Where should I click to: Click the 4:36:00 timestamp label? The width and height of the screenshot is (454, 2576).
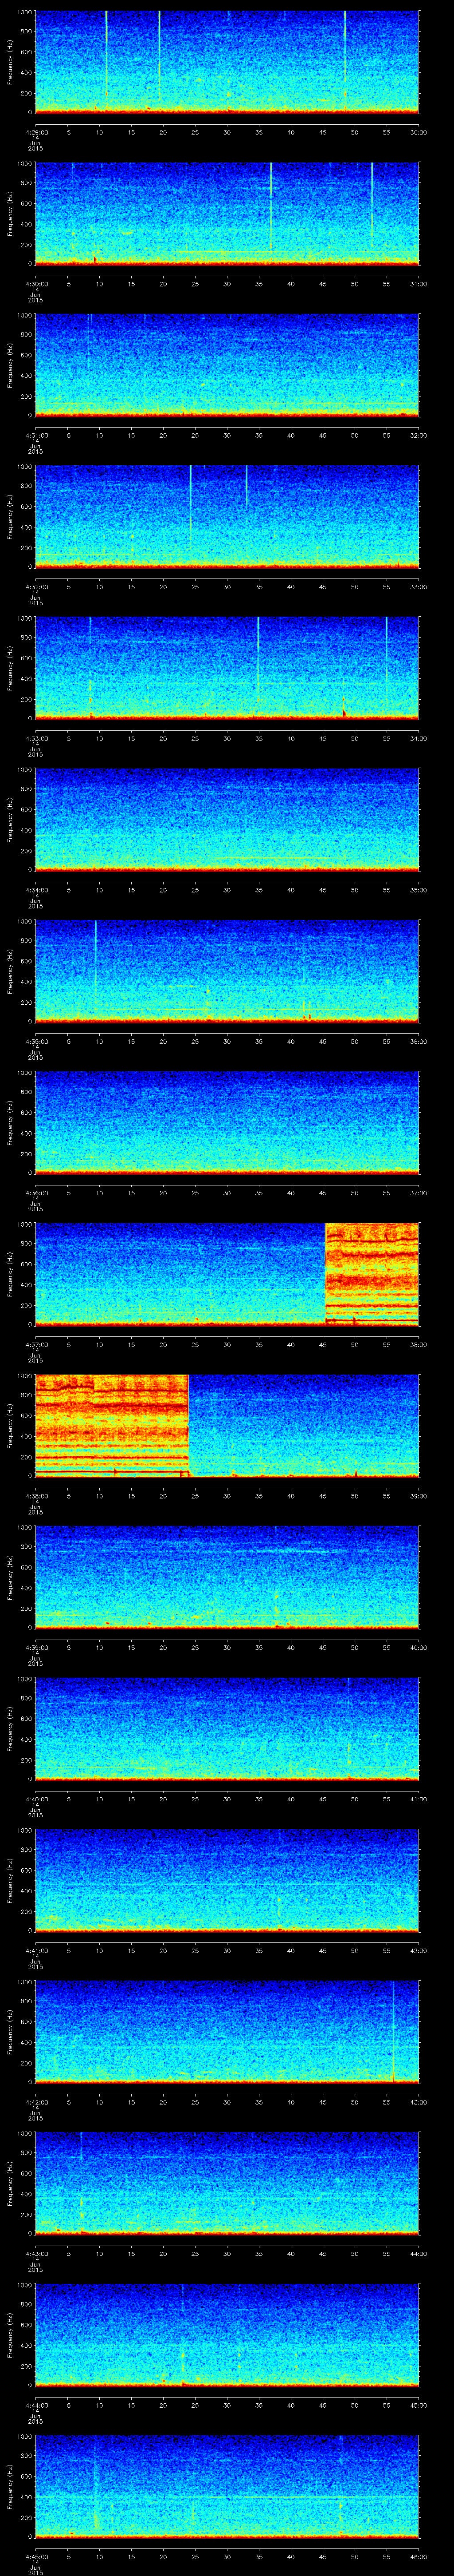pyautogui.click(x=35, y=1193)
